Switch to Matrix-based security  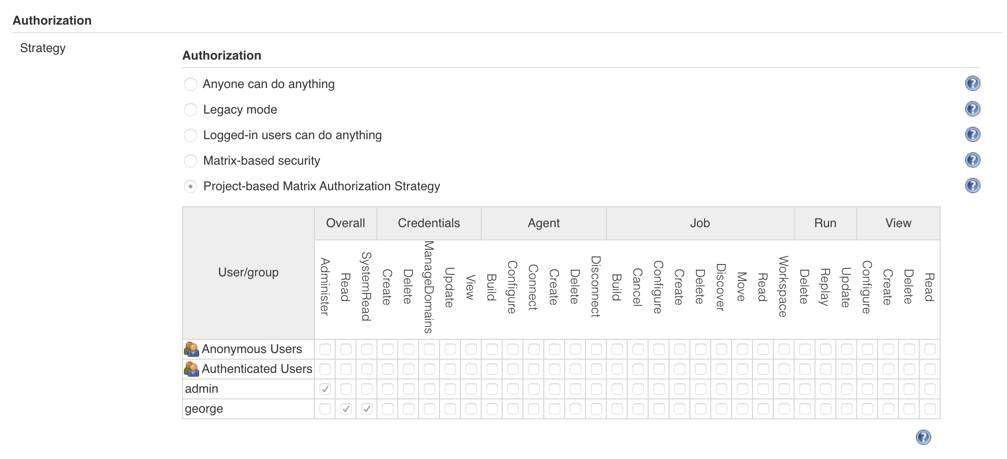tap(190, 160)
